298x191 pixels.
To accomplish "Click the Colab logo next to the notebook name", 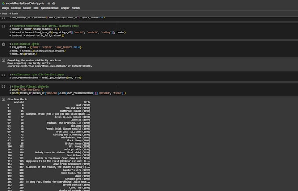I will tap(3, 3).
